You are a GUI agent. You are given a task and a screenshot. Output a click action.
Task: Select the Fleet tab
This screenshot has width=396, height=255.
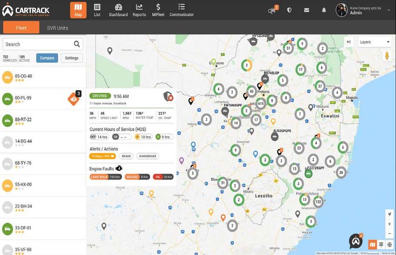point(21,27)
